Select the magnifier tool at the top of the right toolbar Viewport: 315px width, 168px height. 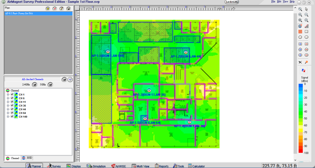[300, 9]
